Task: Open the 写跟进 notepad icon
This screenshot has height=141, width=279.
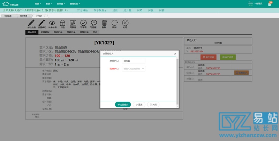Action: pos(73,23)
